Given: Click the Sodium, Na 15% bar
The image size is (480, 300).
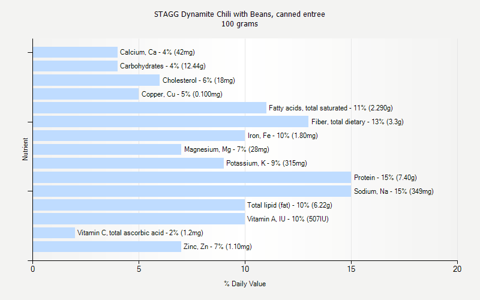Looking at the screenshot, I should coord(192,191).
